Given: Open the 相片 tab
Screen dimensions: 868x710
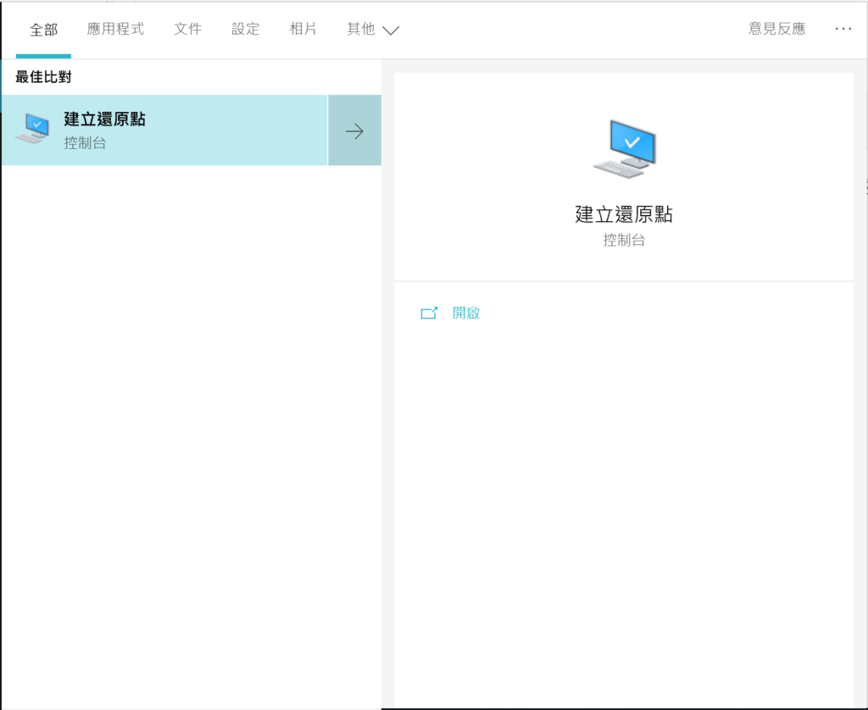Looking at the screenshot, I should [303, 29].
